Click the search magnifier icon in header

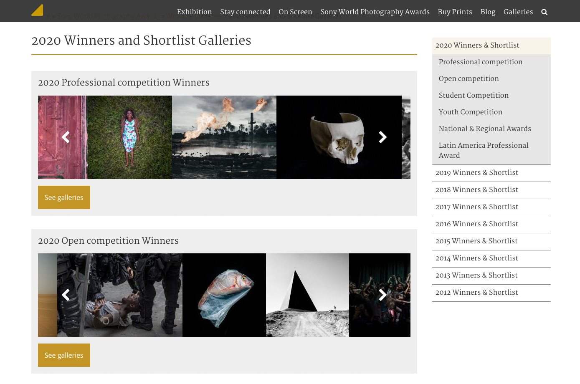tap(544, 12)
